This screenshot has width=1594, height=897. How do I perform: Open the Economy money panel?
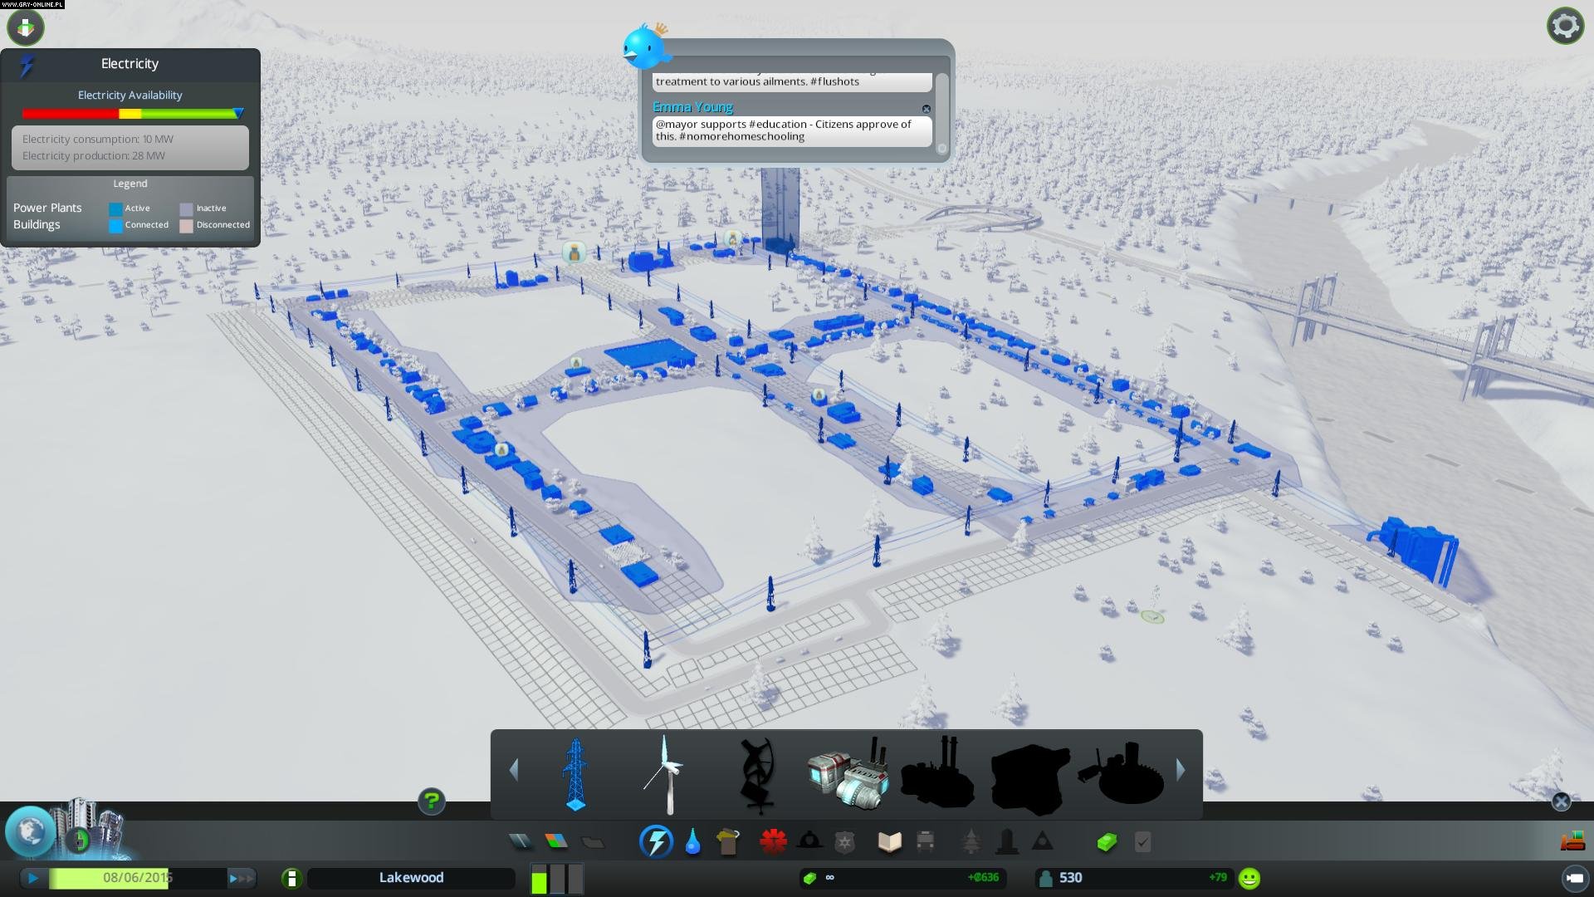coord(1106,842)
